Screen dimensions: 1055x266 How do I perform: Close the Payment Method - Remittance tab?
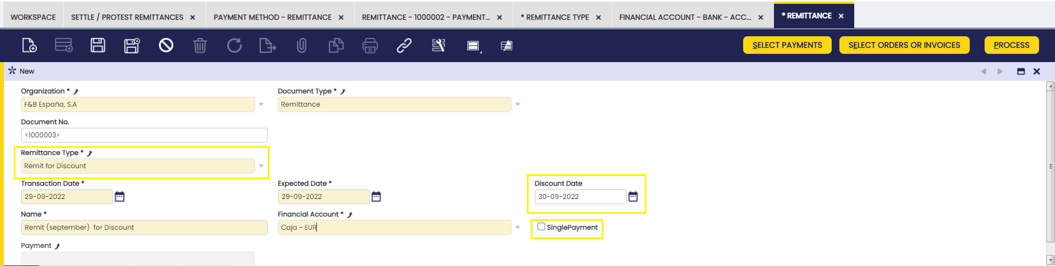click(341, 18)
